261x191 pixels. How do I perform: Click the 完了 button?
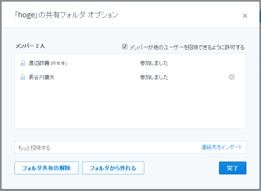click(x=233, y=168)
